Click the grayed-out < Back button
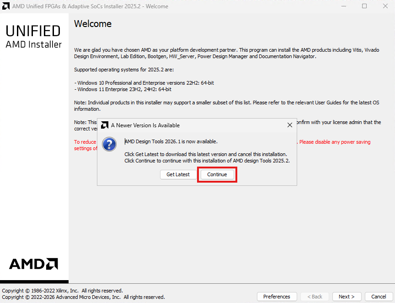Viewport: 395px width, 303px height. [x=315, y=297]
